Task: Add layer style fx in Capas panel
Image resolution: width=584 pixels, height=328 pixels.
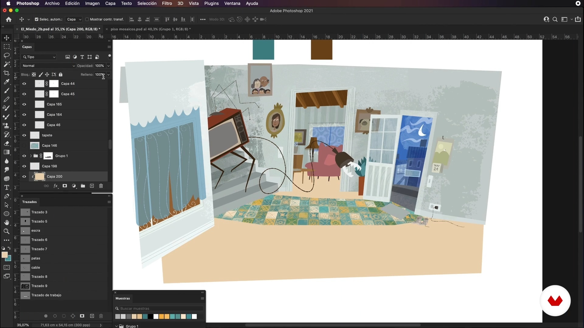Action: tap(56, 186)
